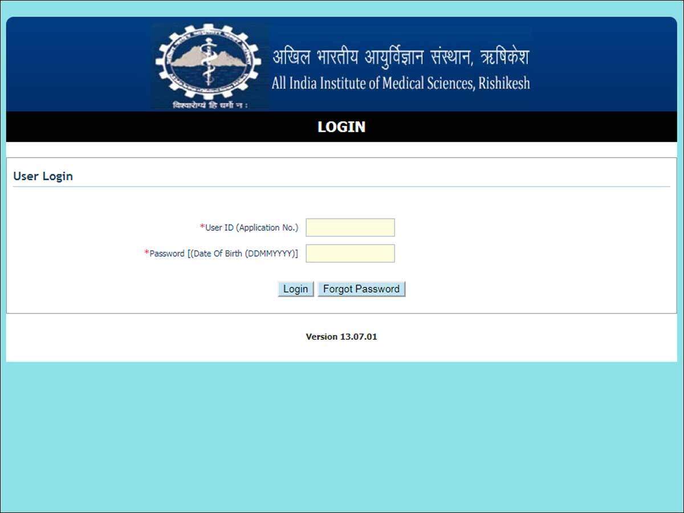Click the blank white strip below the LOGIN bar
The height and width of the screenshot is (513, 684).
tap(341, 149)
